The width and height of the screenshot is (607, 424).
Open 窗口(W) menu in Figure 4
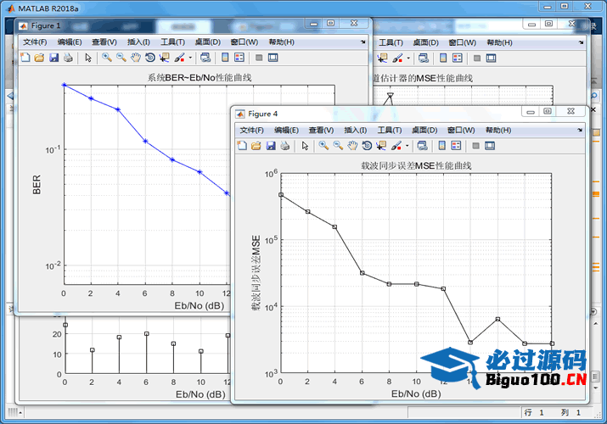(x=461, y=131)
